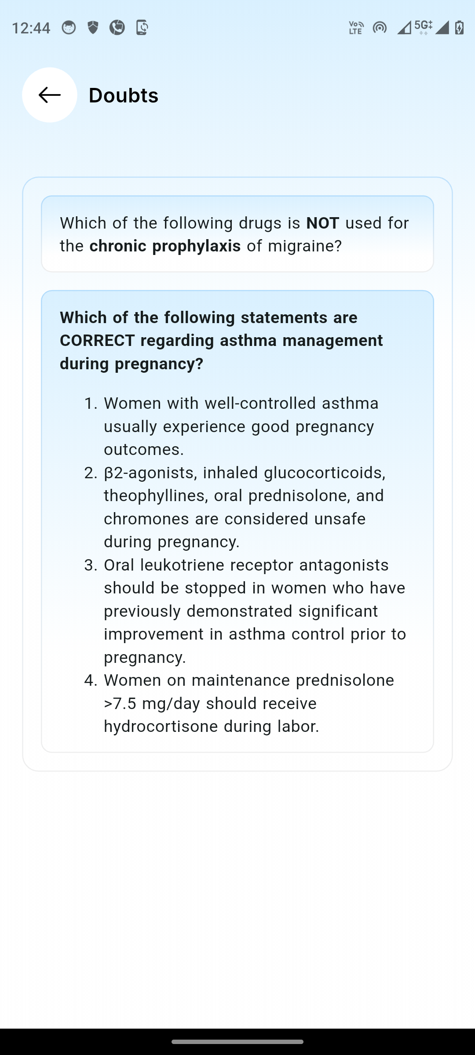
Task: Select statement 2 about β2-agonists
Action: [x=245, y=507]
